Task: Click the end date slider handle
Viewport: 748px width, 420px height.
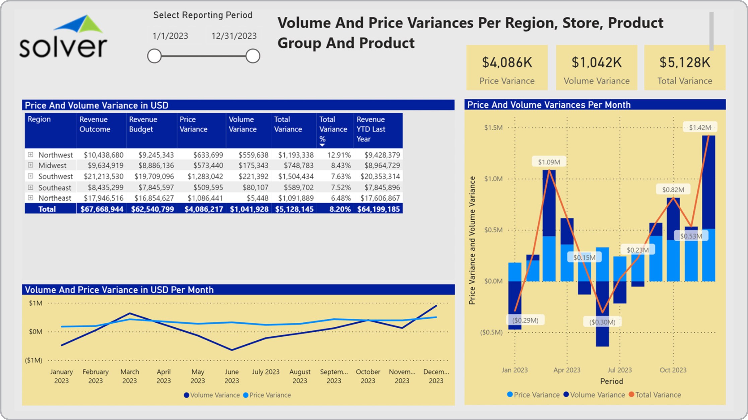Action: click(x=253, y=56)
